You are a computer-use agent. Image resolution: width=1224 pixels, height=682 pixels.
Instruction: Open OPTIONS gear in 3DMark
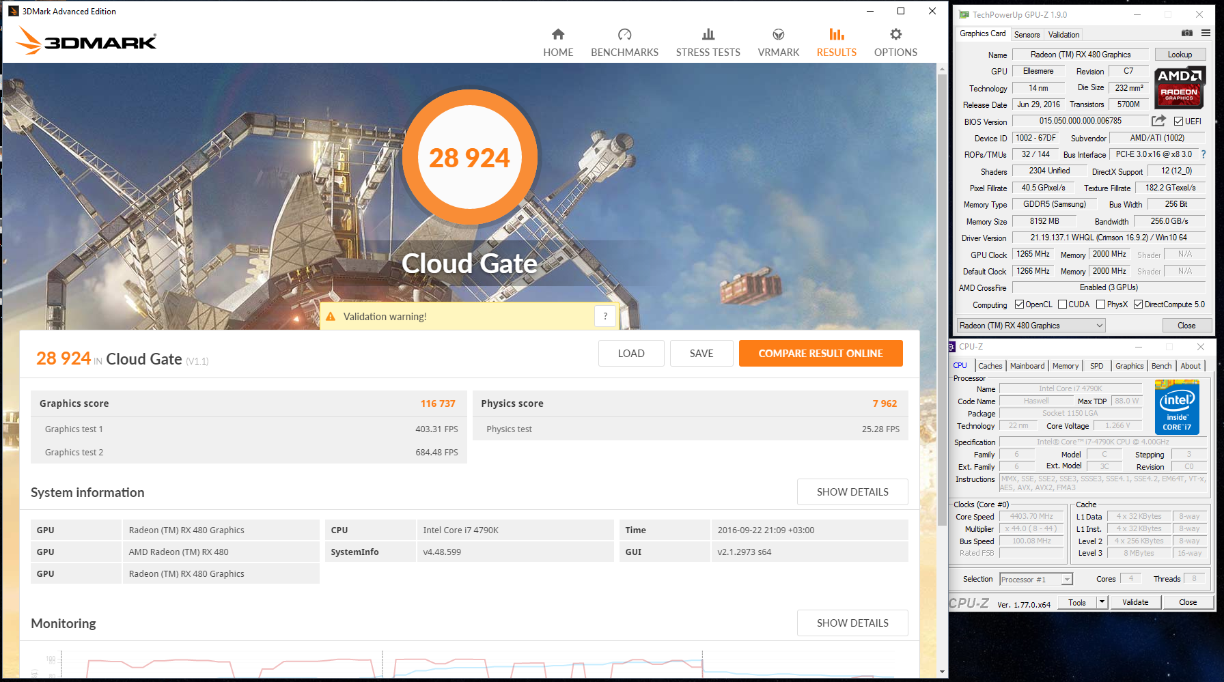tap(895, 43)
